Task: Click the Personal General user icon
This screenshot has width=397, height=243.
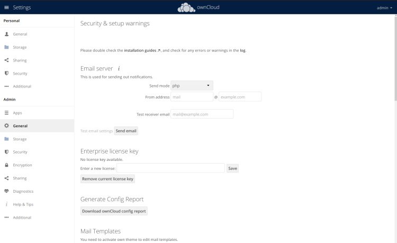Action: click(6, 34)
